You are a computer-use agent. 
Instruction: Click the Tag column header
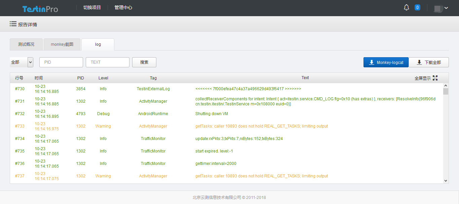[153, 78]
